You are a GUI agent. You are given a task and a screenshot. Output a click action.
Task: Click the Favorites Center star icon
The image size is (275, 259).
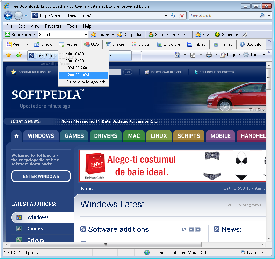pyautogui.click(x=8, y=55)
